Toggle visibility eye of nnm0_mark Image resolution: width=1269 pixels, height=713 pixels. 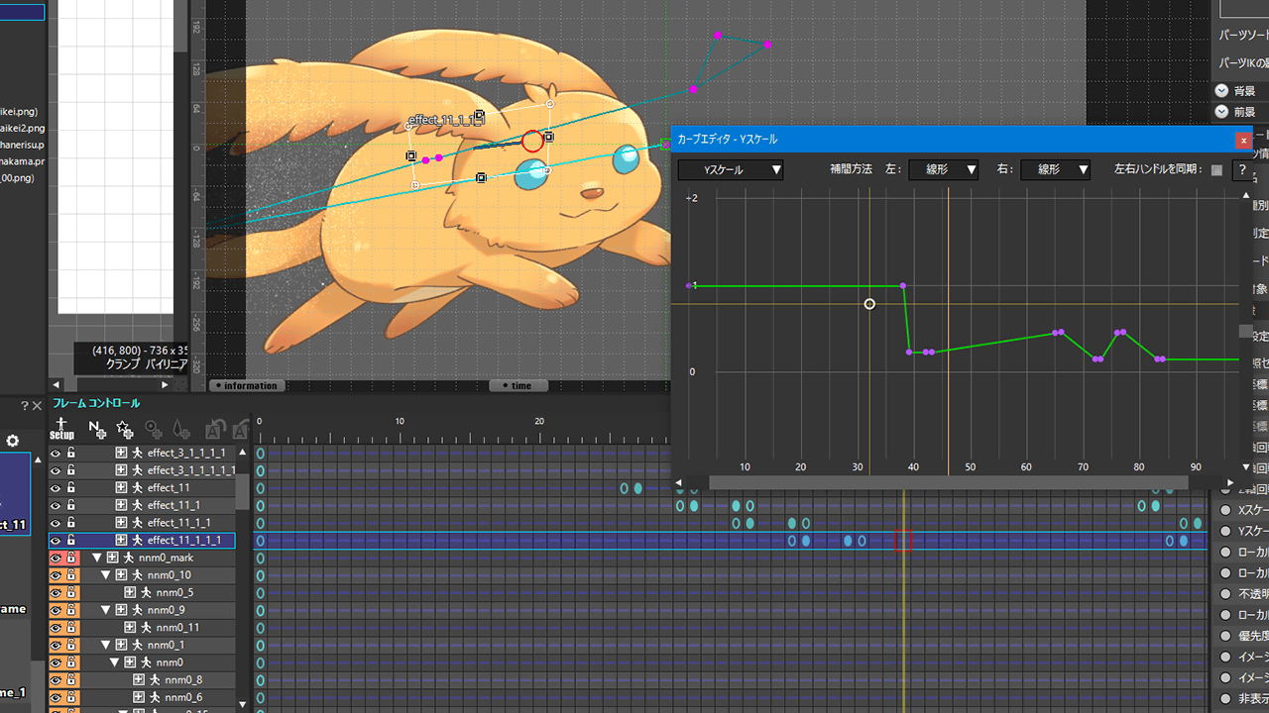pyautogui.click(x=56, y=559)
